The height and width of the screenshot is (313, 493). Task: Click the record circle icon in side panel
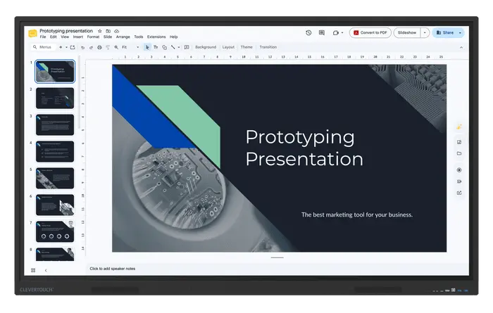(x=459, y=170)
